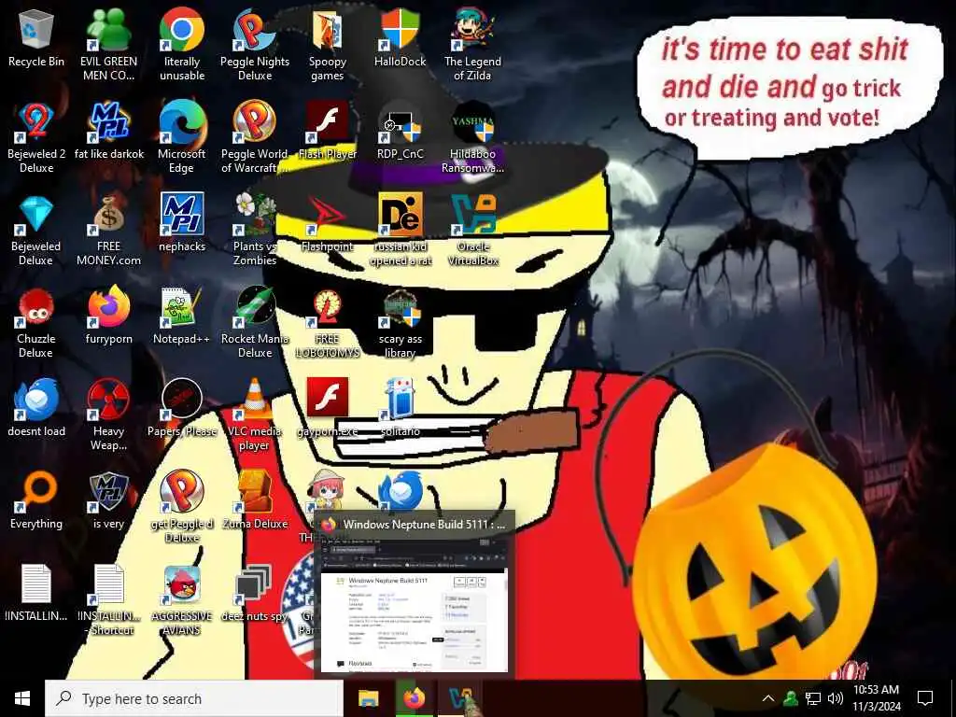
Task: Select the EVIL GREEN MEN CO desktop icon
Action: point(108,31)
